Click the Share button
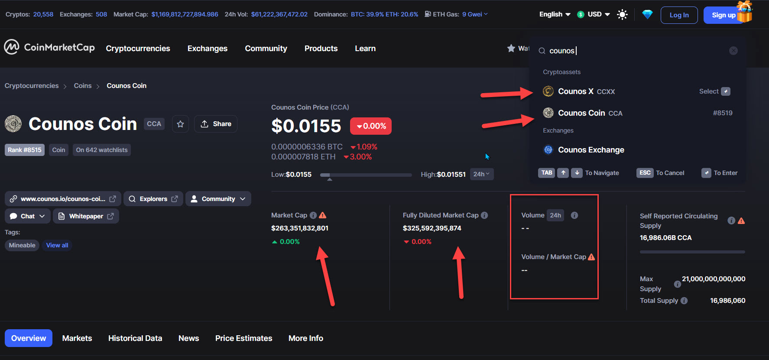Viewport: 769px width, 360px height. (x=216, y=124)
